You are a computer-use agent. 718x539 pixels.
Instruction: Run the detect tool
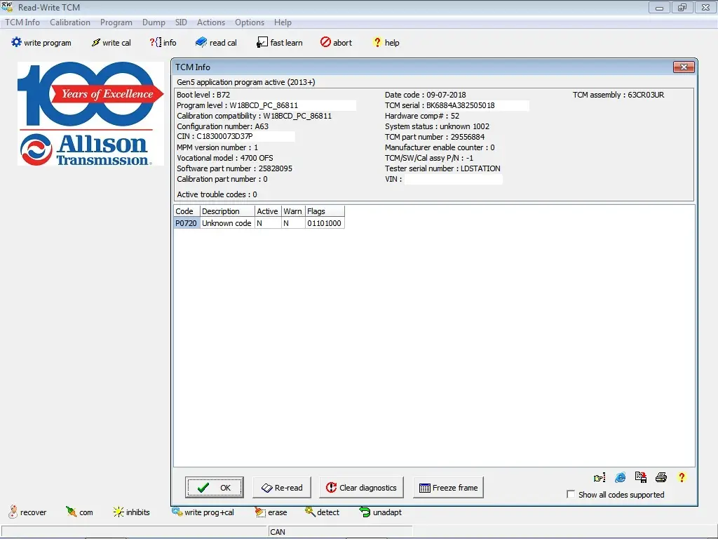click(x=322, y=512)
